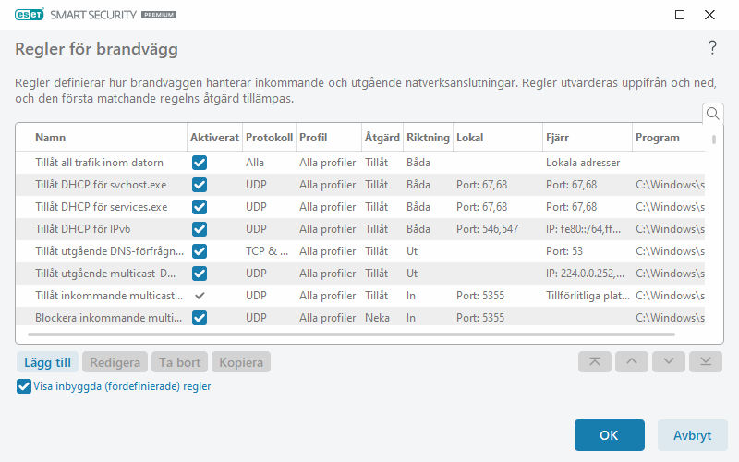Sort by Riktning column header
The width and height of the screenshot is (739, 462).
pyautogui.click(x=428, y=138)
